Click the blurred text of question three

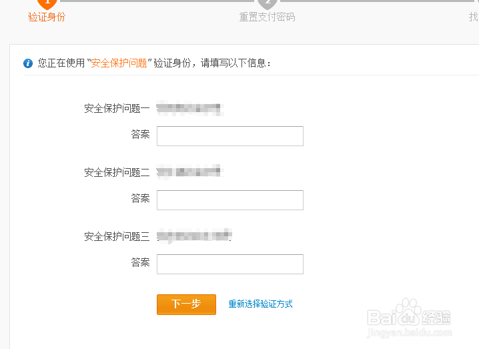(x=193, y=236)
